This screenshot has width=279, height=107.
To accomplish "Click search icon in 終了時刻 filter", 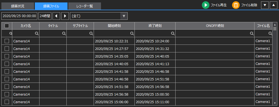I will [x=173, y=33].
